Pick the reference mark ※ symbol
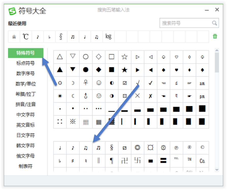The image size is (227, 190). point(73,122)
